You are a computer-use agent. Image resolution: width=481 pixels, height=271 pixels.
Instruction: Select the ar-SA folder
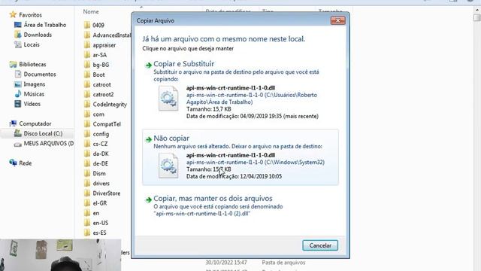click(100, 55)
